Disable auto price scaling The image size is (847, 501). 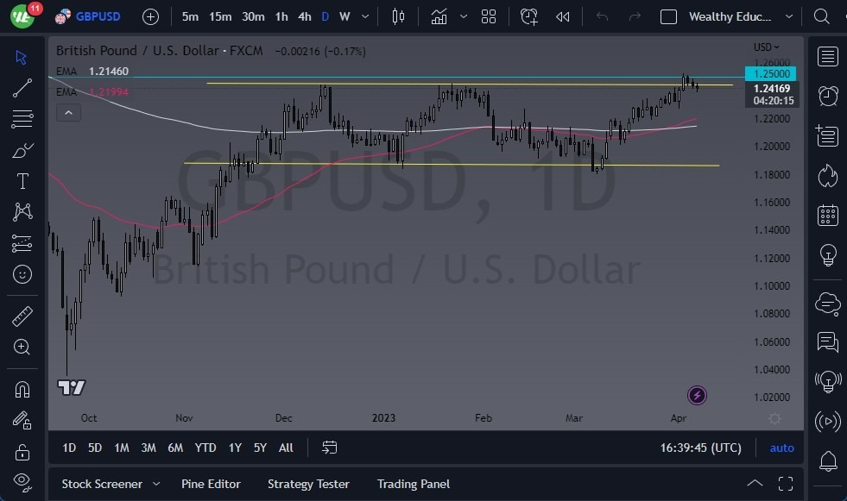tap(781, 448)
